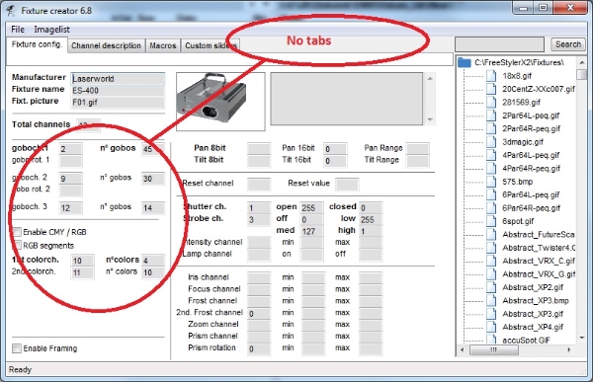Select file icon for Abstract_XP4.gif
This screenshot has height=382, width=593.
coord(491,327)
